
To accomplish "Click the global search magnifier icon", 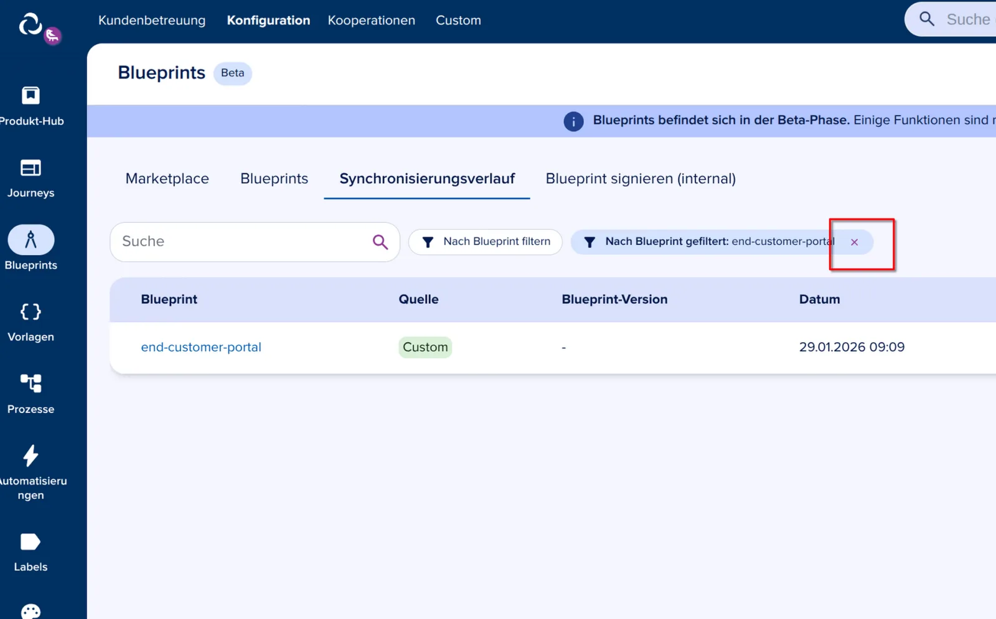I will coord(927,19).
